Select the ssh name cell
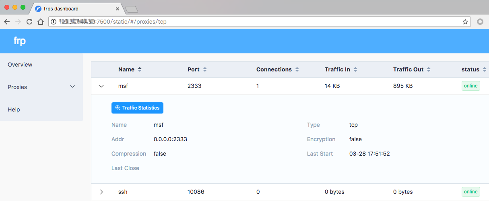Image resolution: width=489 pixels, height=201 pixels. (123, 192)
